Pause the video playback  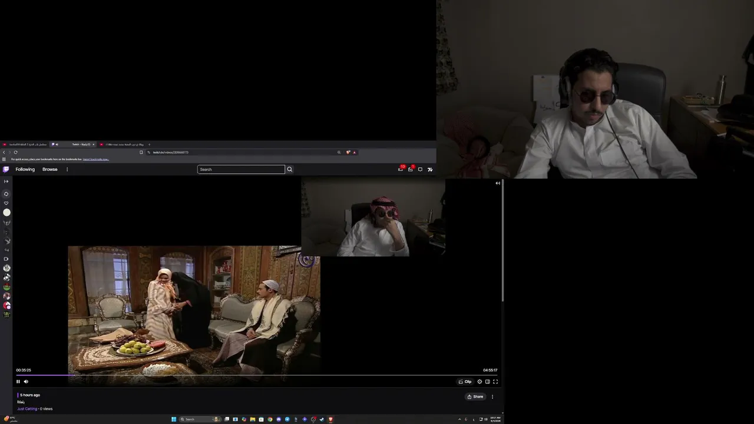coord(18,382)
